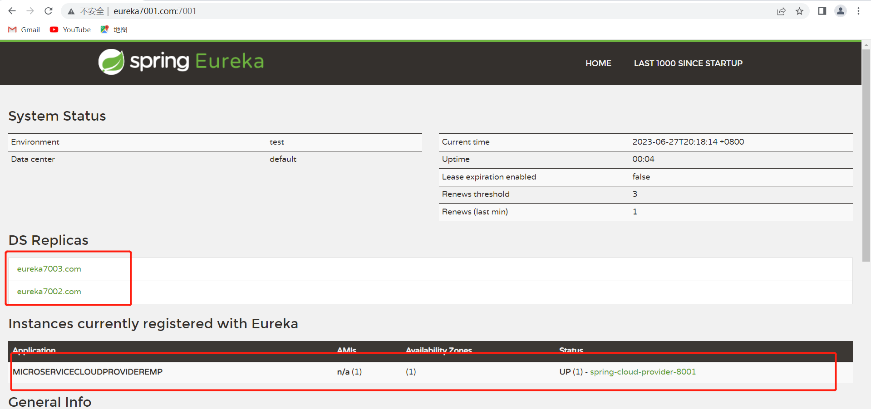Click the address bar URL eureka7001.com:7001
Viewport: 871px width, 409px height.
(x=155, y=11)
